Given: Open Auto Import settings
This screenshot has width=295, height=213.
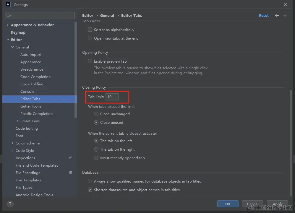Looking at the screenshot, I should pyautogui.click(x=31, y=55).
